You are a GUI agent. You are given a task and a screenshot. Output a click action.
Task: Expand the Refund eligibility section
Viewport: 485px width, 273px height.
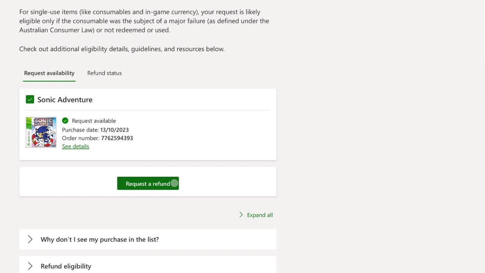pyautogui.click(x=66, y=266)
